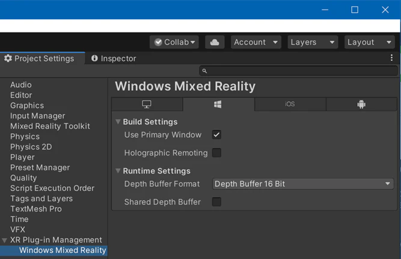Select Physics settings category
This screenshot has width=401, height=259.
(x=25, y=137)
